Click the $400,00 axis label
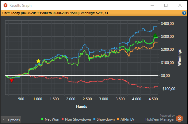The image size is (188, 124). tap(167, 24)
